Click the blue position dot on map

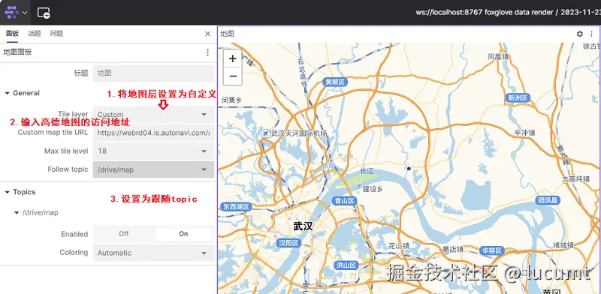click(409, 169)
